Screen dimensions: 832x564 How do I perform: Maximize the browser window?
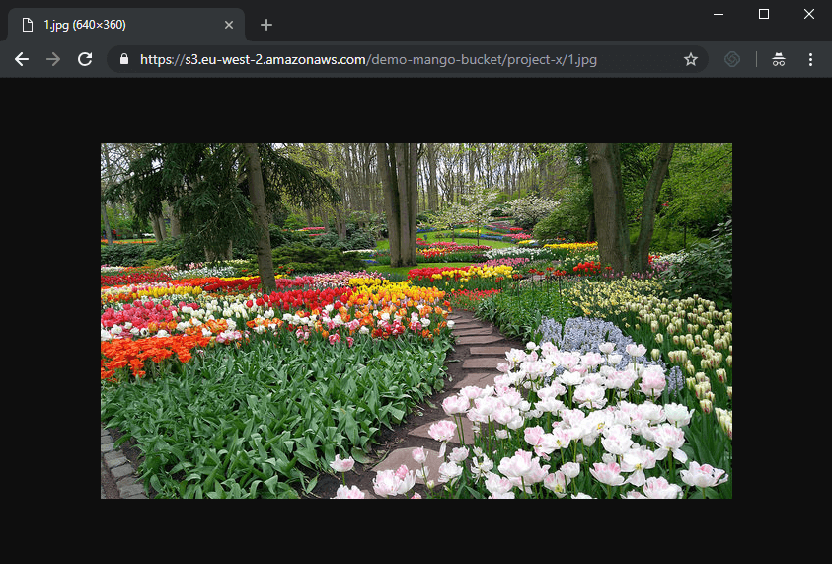[764, 14]
